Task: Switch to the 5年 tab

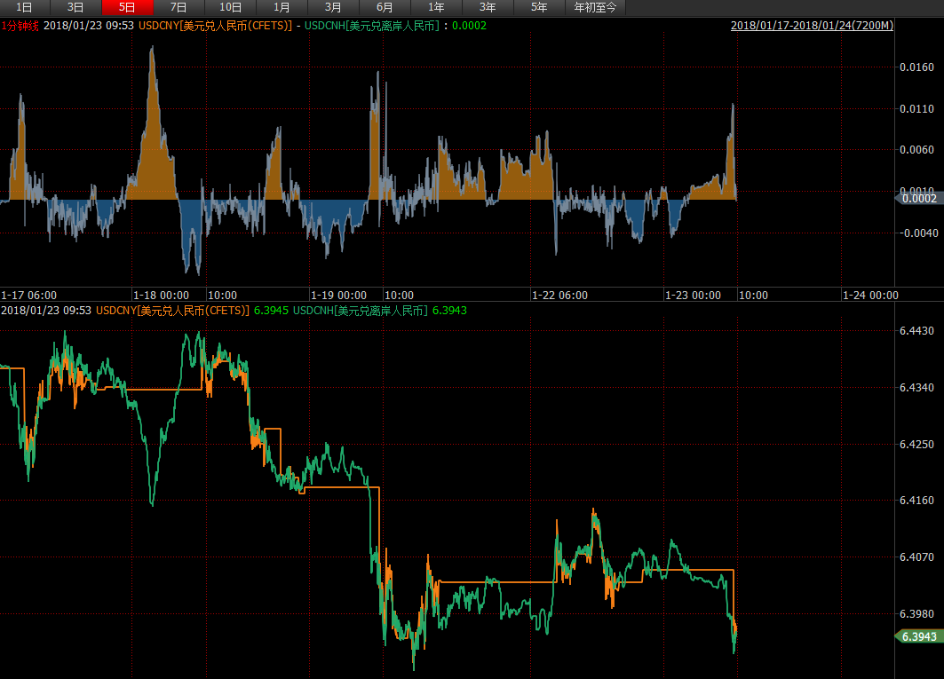Action: [x=539, y=7]
